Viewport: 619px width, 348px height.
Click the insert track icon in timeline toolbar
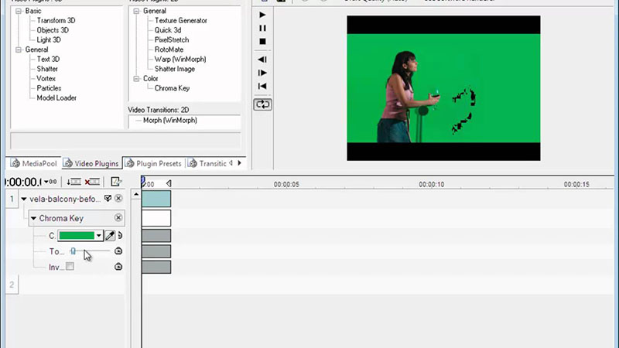click(74, 182)
